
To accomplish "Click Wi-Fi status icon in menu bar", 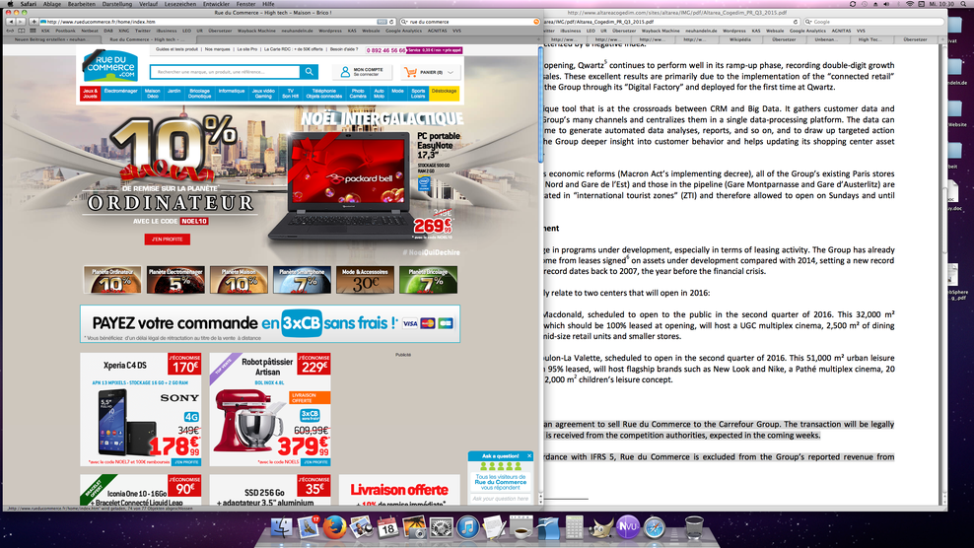I will pos(909,4).
